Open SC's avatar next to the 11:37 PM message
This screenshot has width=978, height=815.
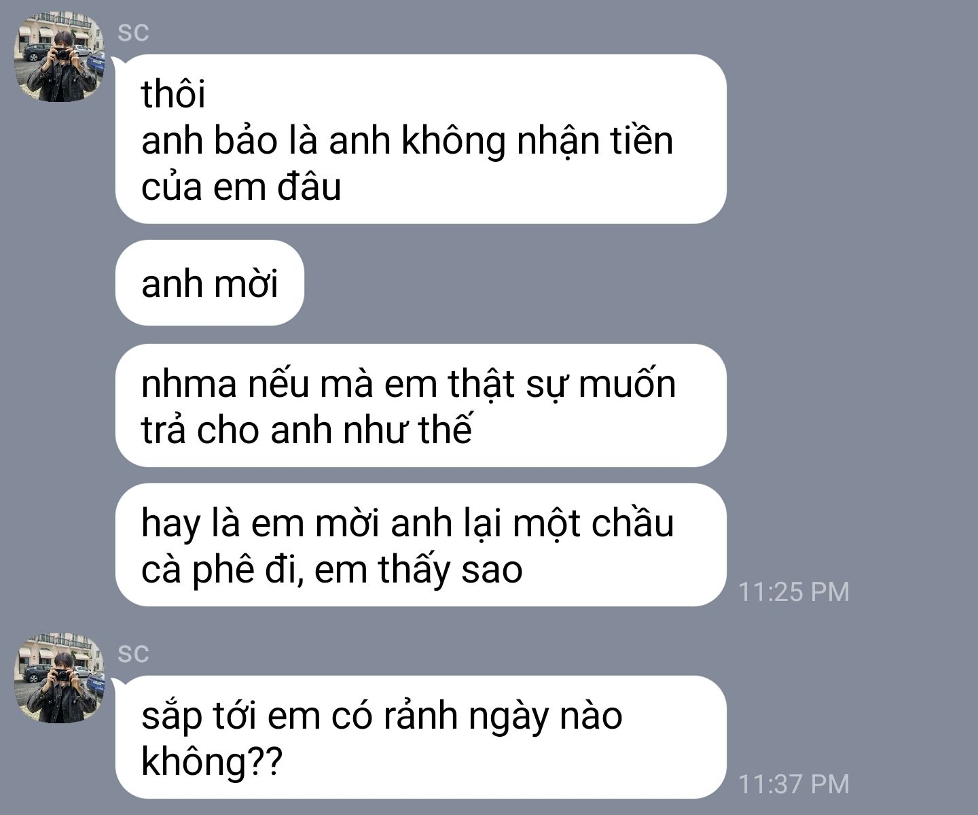pos(60,679)
